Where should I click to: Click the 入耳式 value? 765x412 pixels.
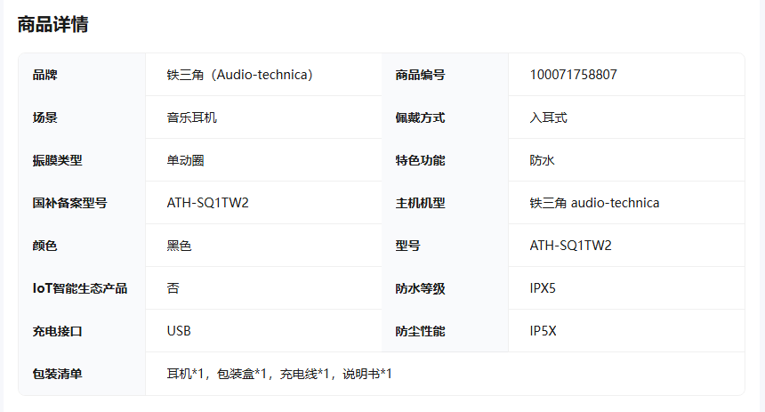coord(548,117)
